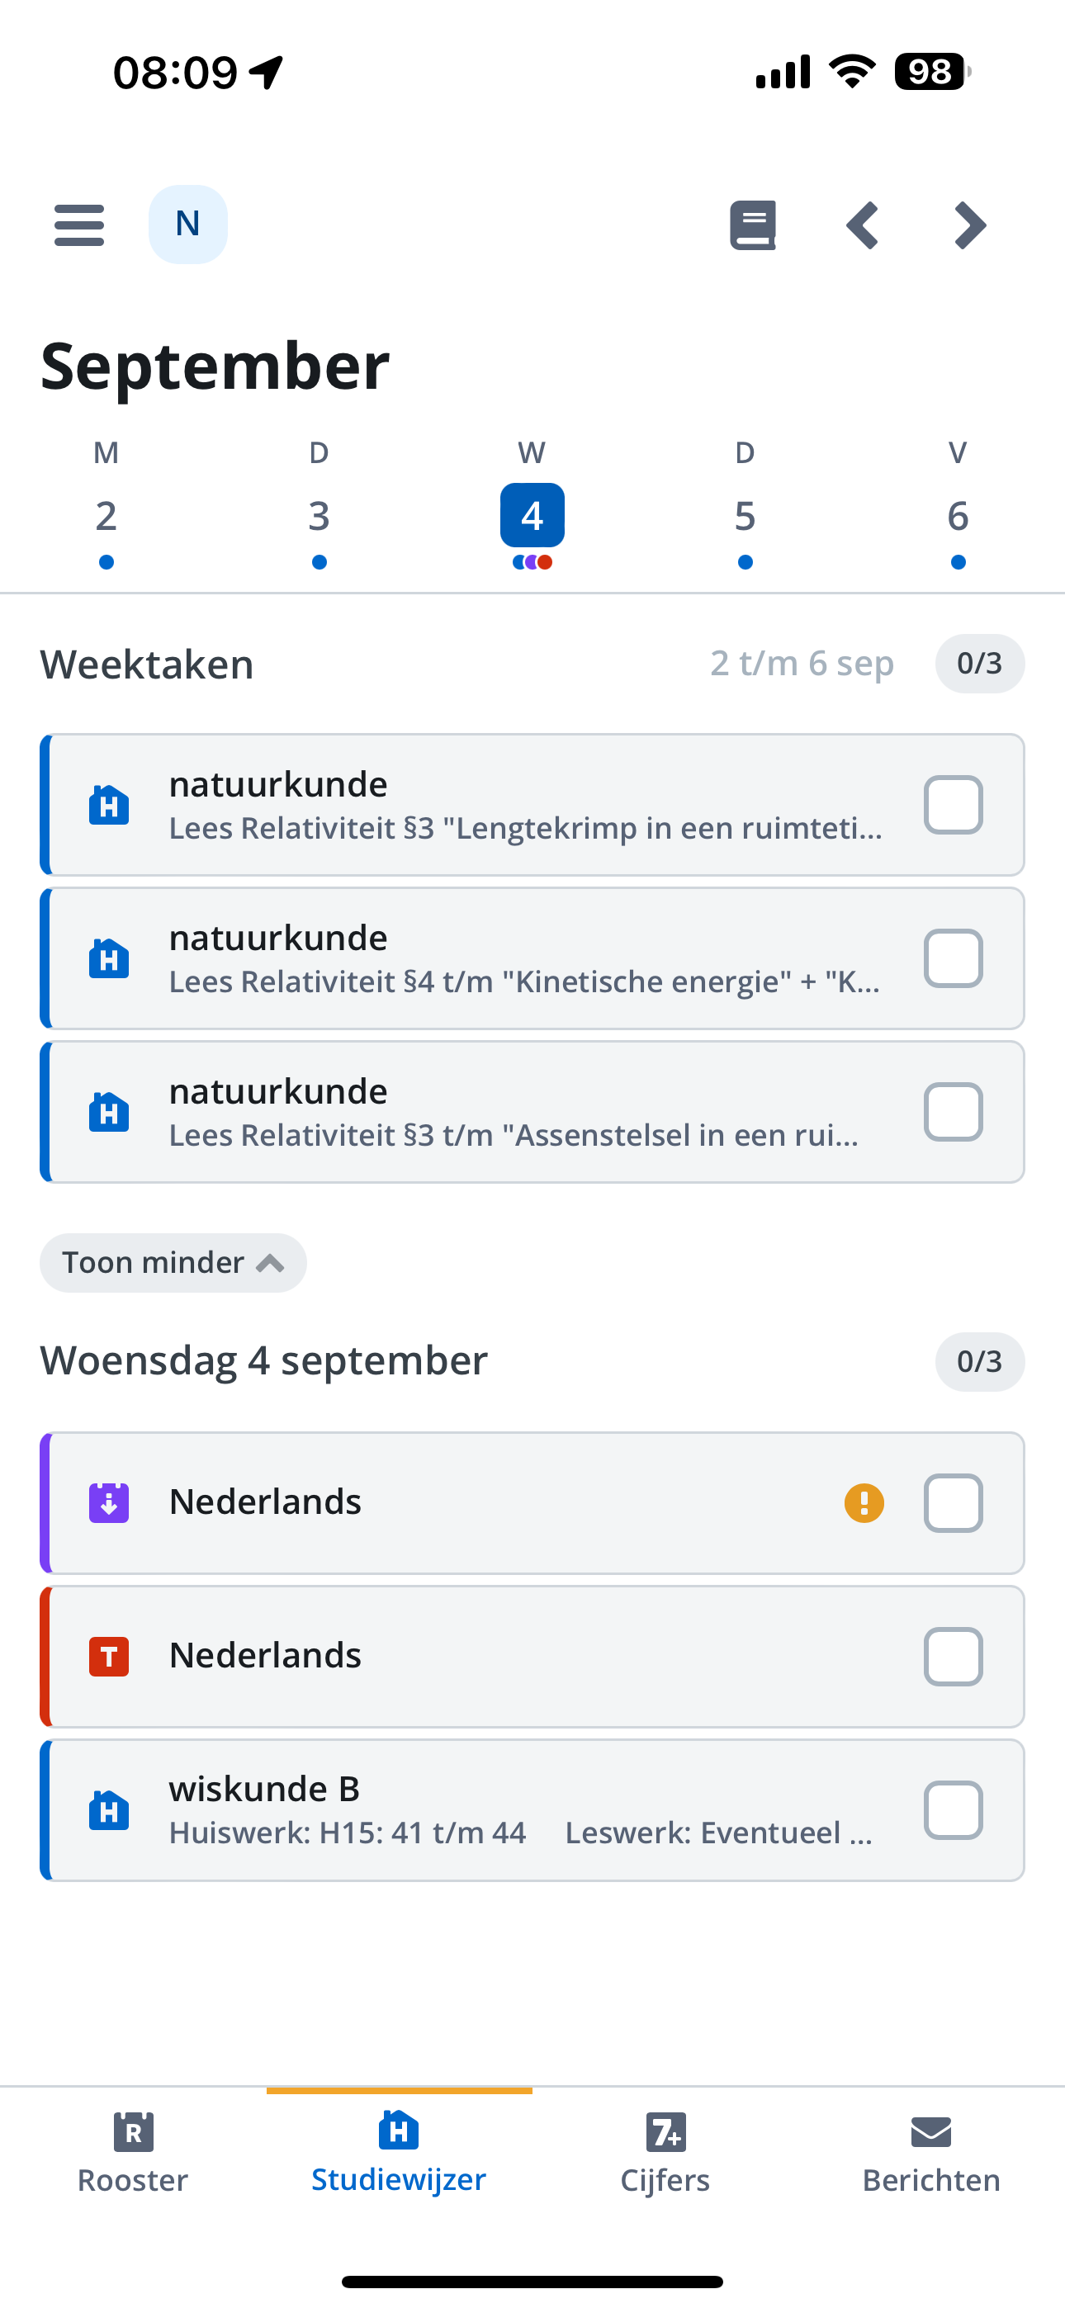Select Thursday 5 in the week strip
The width and height of the screenshot is (1065, 2308).
pos(745,516)
